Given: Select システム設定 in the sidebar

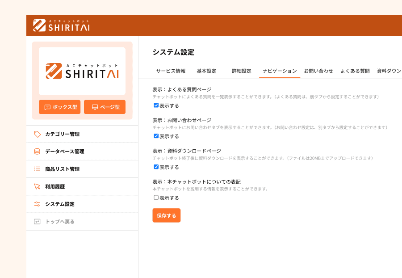Looking at the screenshot, I should tap(82, 204).
